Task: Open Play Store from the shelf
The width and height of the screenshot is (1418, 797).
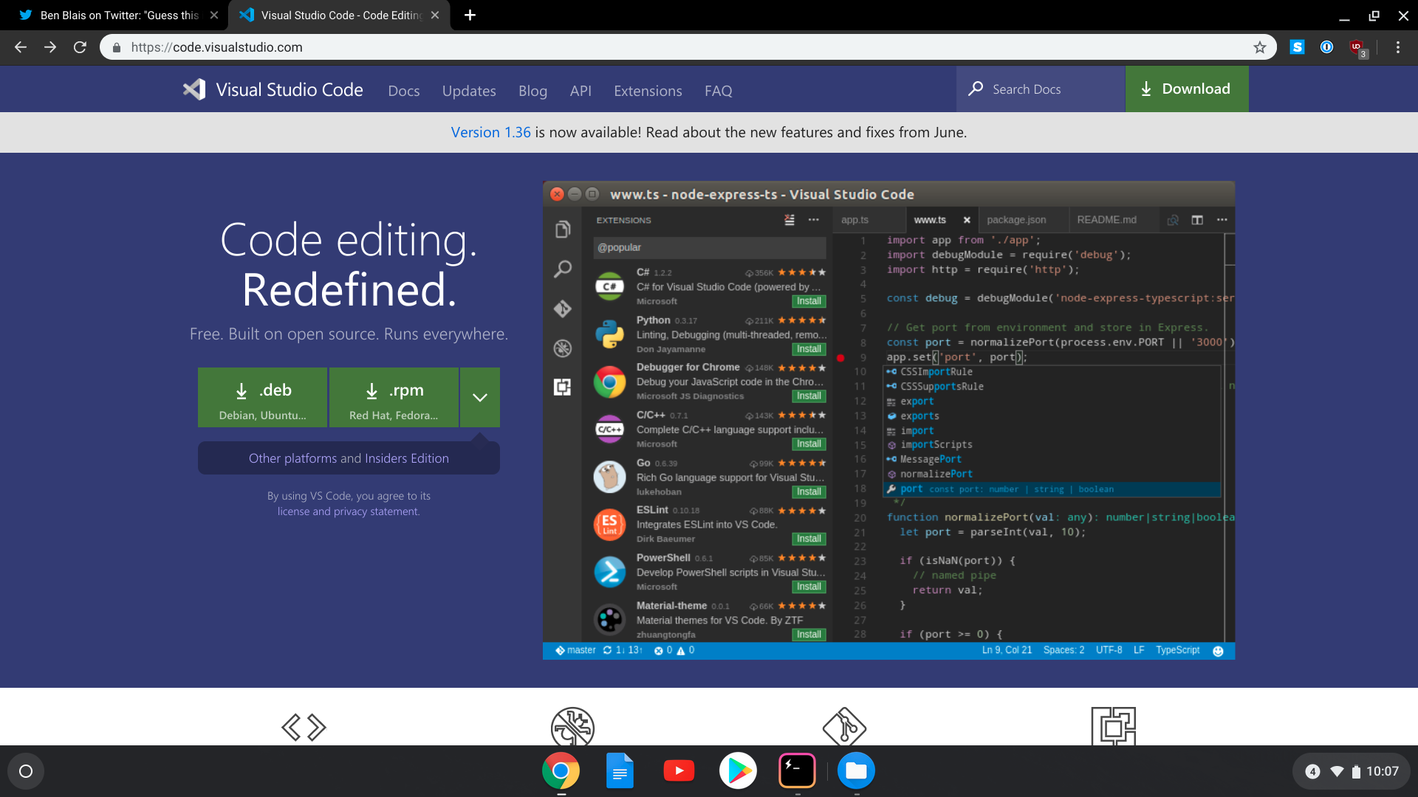Action: pyautogui.click(x=739, y=771)
